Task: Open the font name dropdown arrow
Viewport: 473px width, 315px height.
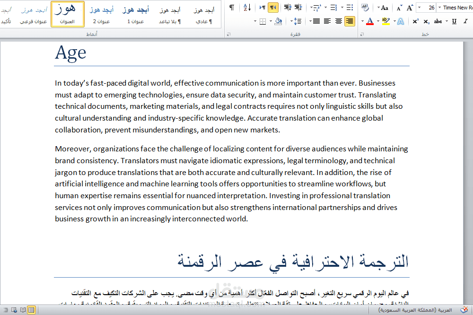Action: click(439, 8)
